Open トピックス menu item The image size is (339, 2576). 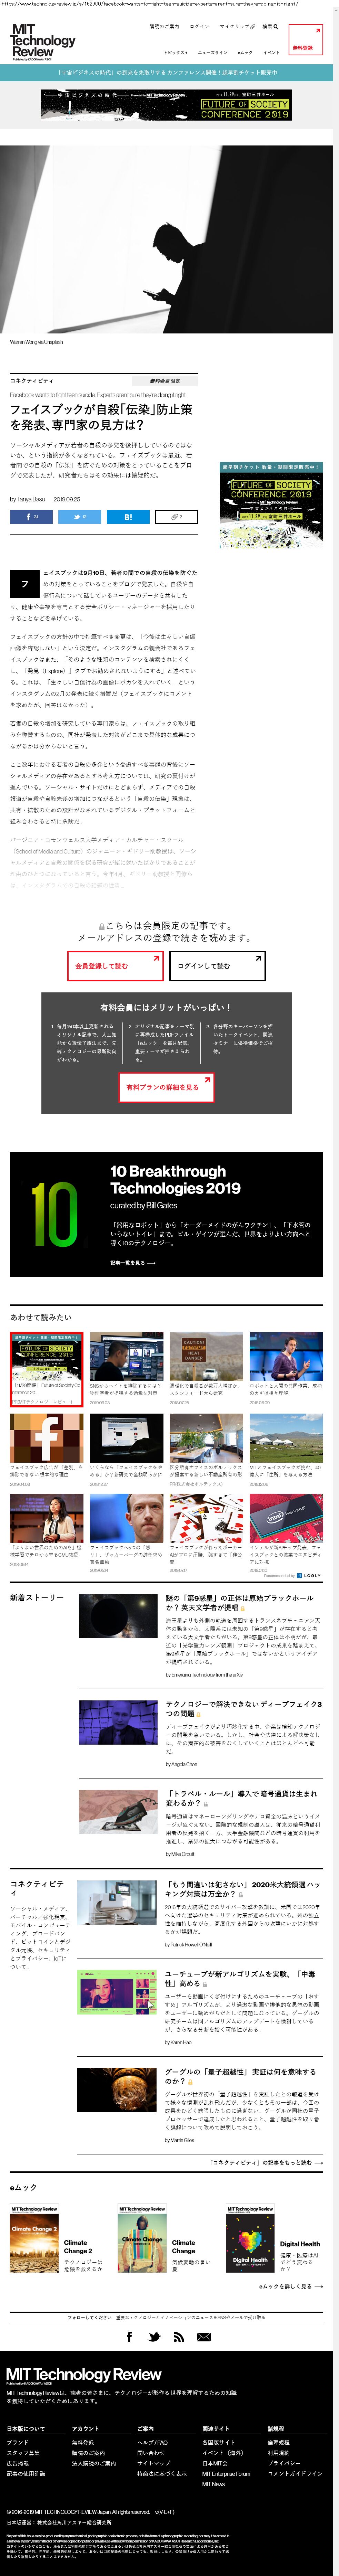(176, 52)
